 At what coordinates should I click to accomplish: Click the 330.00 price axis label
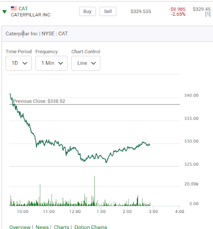pyautogui.click(x=191, y=141)
